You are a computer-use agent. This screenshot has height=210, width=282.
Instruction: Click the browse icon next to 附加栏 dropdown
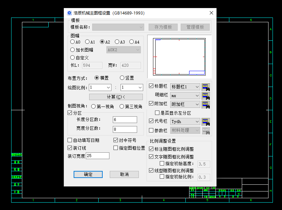(x=206, y=104)
